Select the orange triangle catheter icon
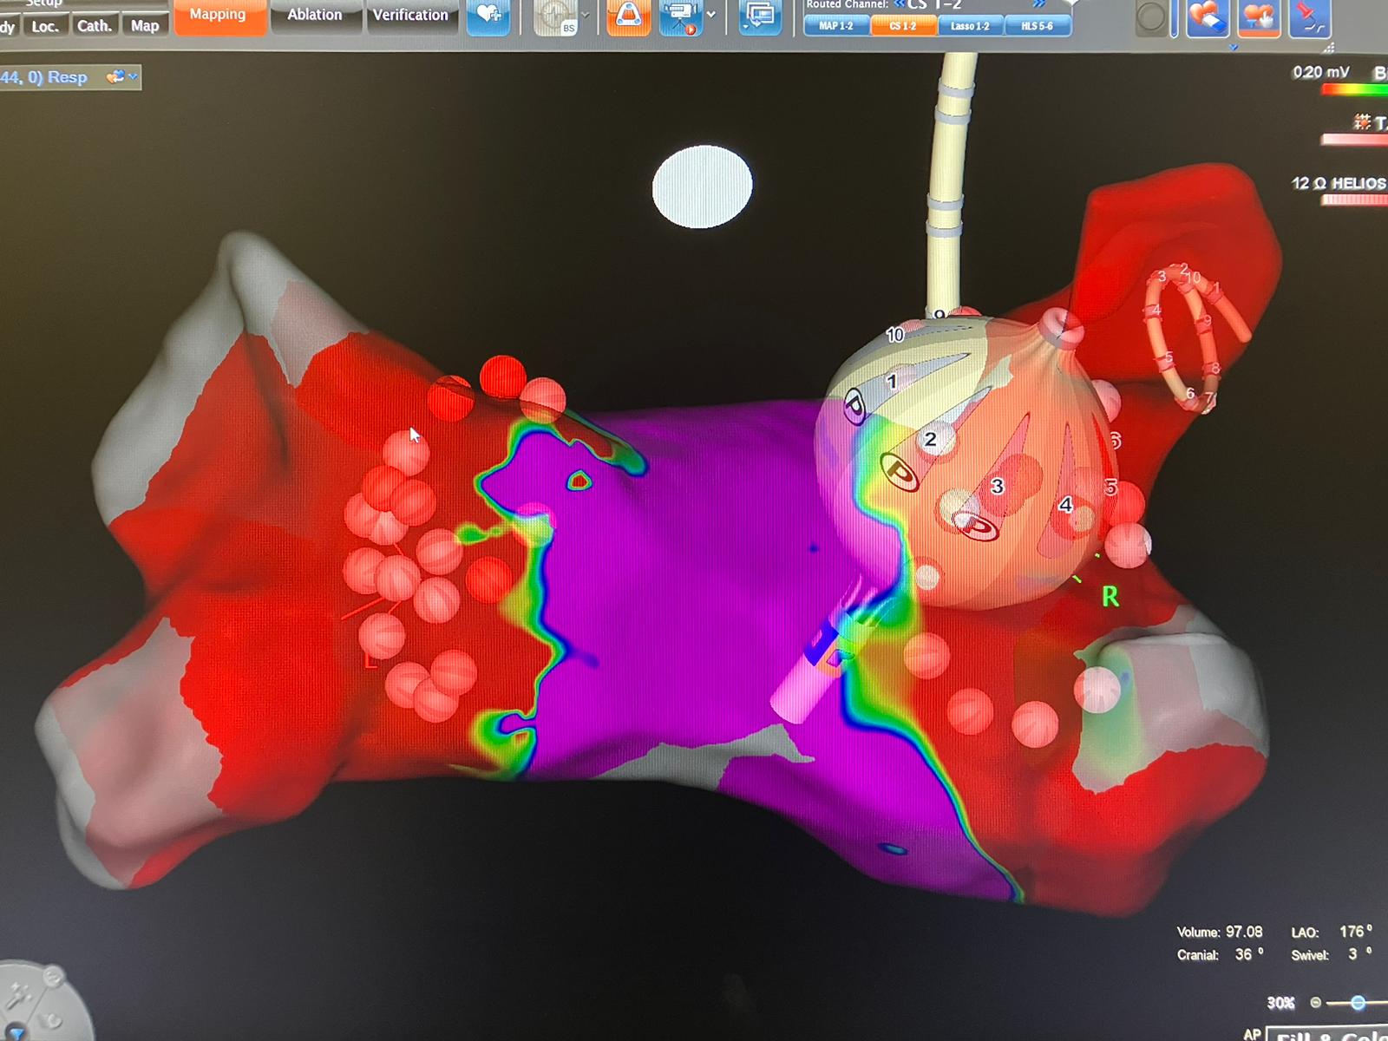1388x1041 pixels. [628, 16]
